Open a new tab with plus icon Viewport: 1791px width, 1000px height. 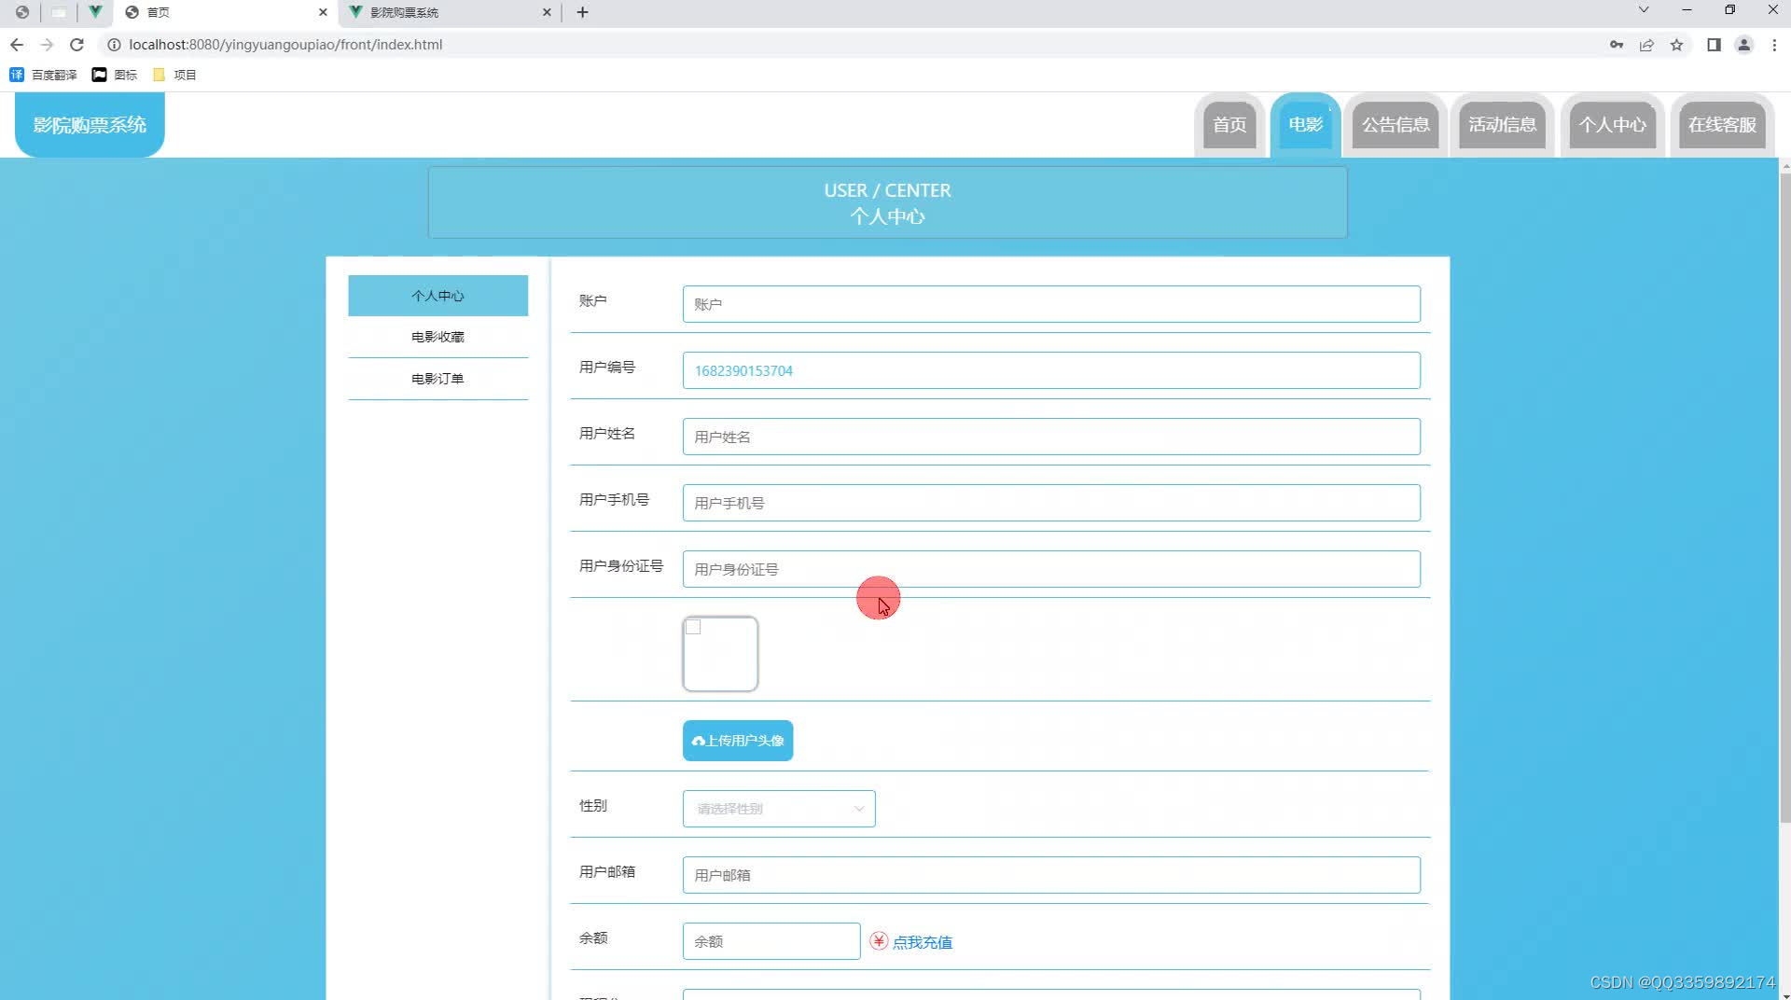coord(583,12)
